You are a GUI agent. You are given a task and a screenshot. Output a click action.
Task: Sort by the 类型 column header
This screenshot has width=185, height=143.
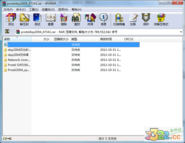[x=84, y=39]
